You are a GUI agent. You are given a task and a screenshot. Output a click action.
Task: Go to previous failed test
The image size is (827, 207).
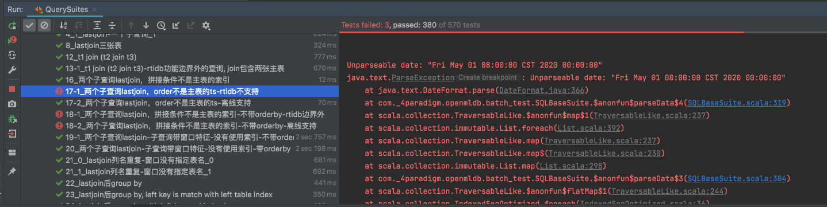[131, 25]
